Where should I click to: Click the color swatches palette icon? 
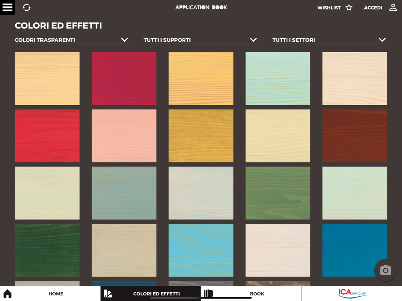coord(108,294)
